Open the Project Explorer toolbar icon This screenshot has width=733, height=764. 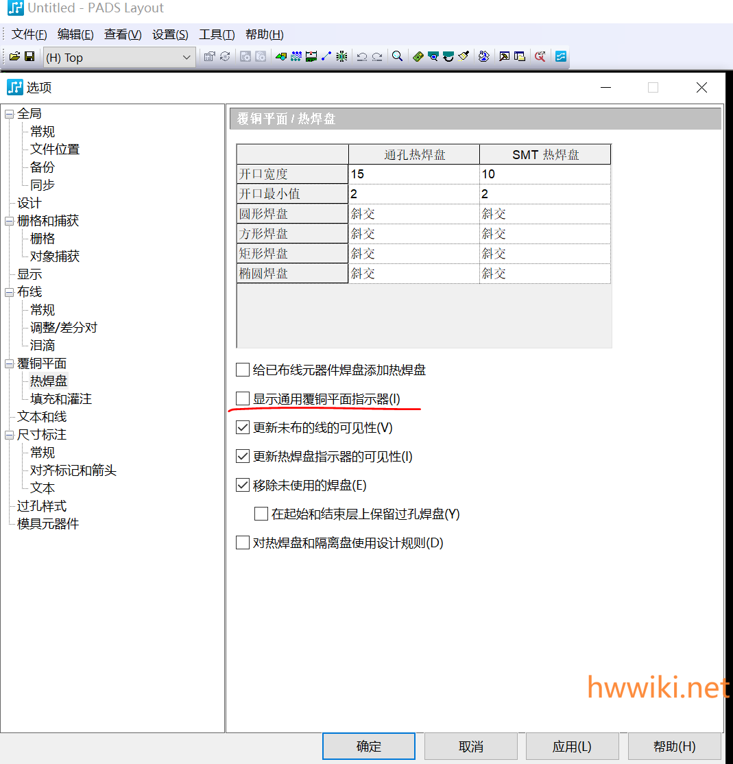[520, 56]
